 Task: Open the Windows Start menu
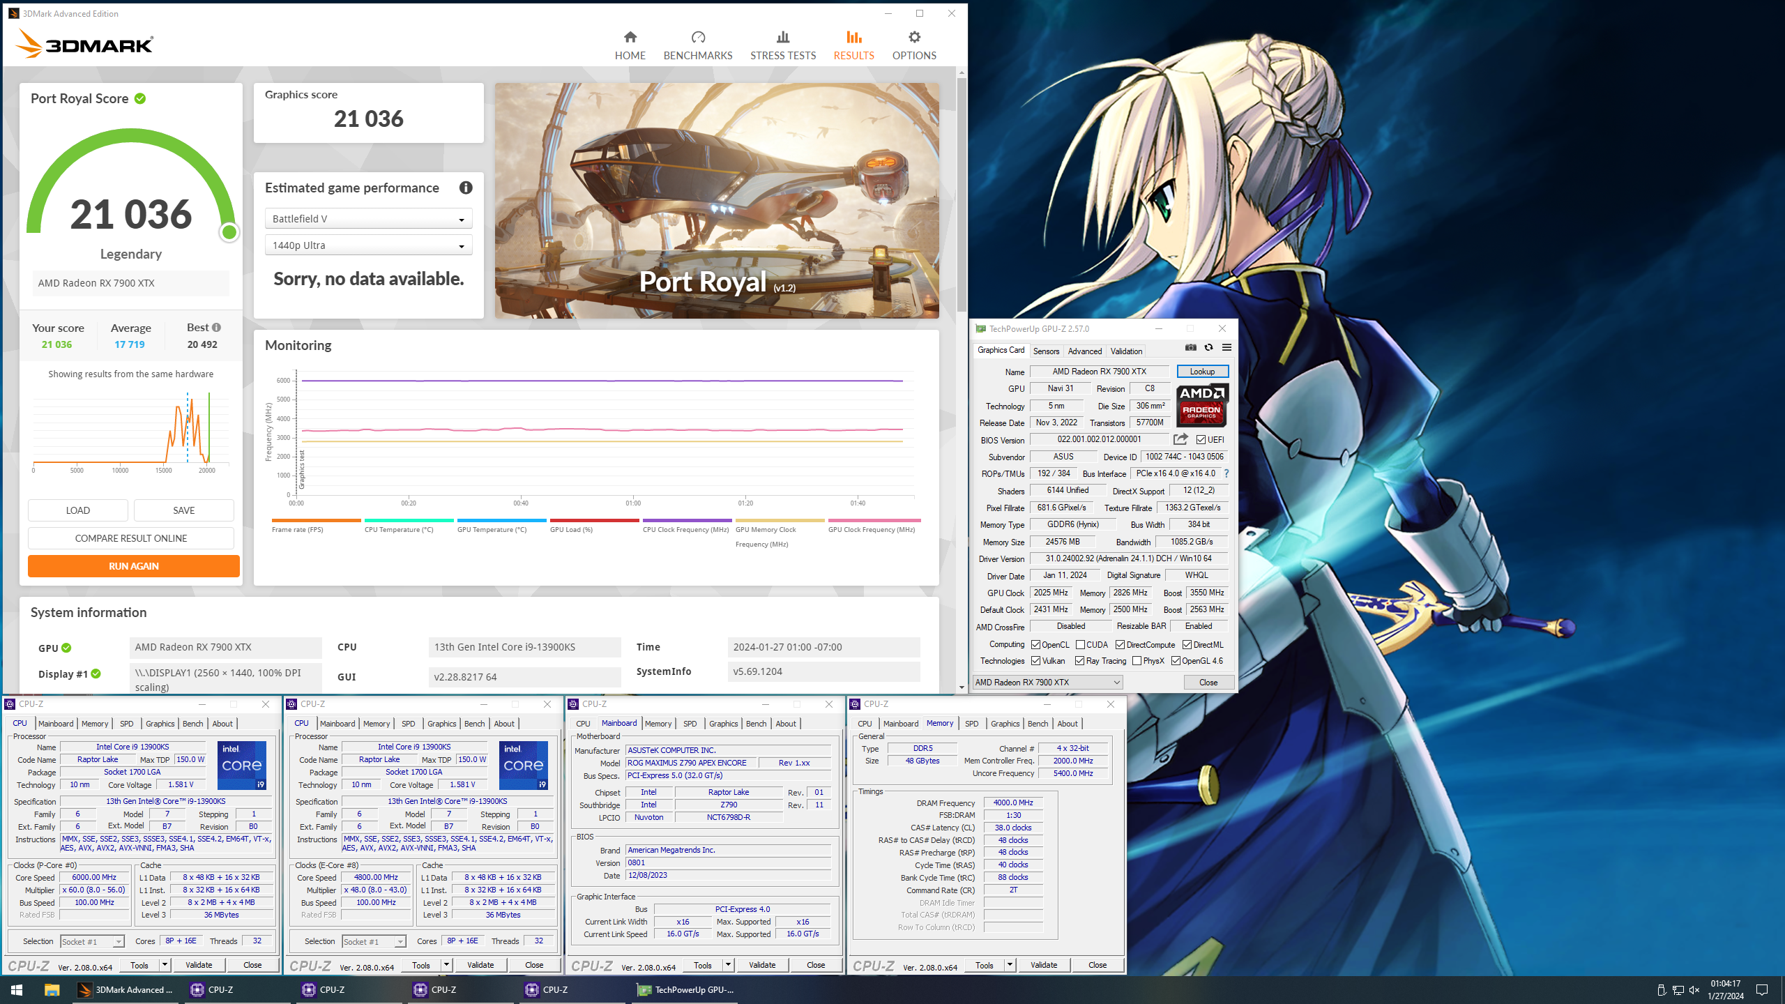coord(17,989)
